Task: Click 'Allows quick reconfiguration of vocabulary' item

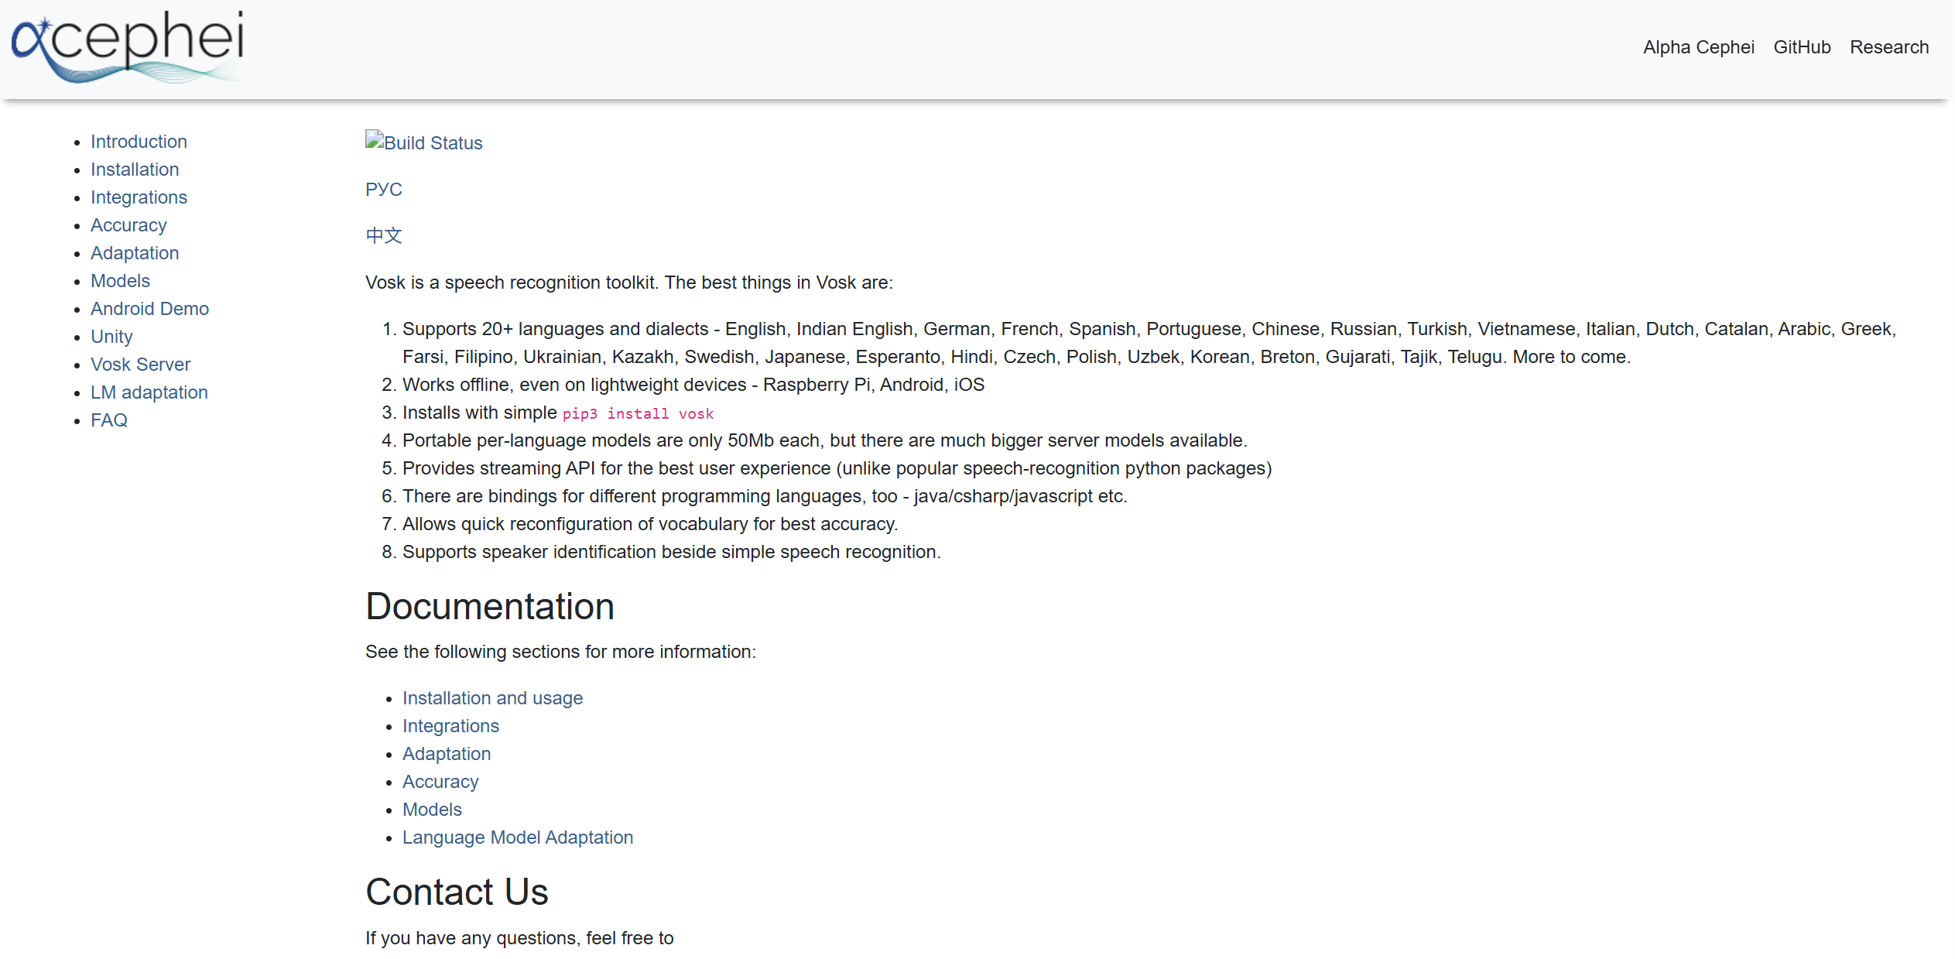Action: [650, 524]
